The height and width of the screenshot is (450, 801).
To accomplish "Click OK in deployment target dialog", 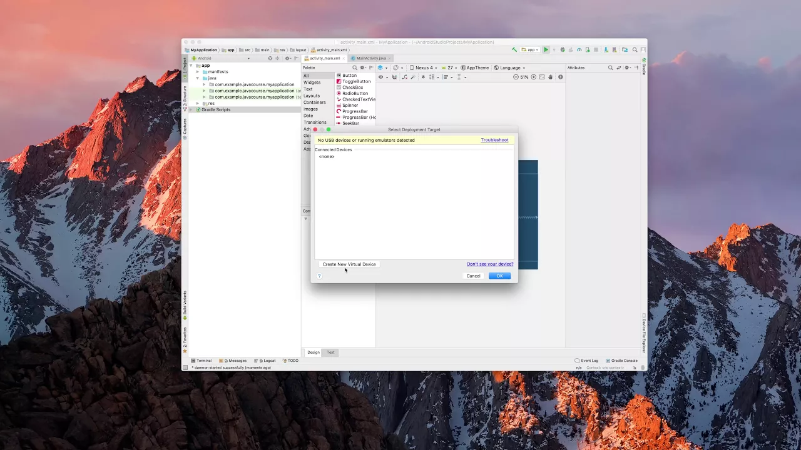I will pos(499,276).
